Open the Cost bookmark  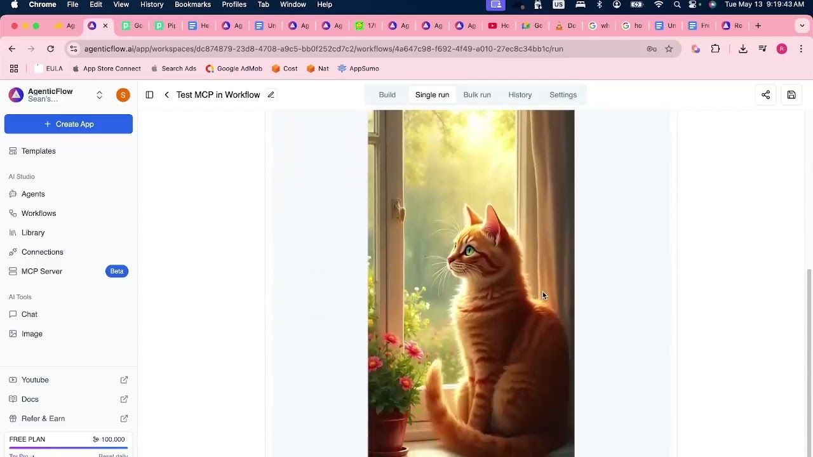(x=284, y=69)
